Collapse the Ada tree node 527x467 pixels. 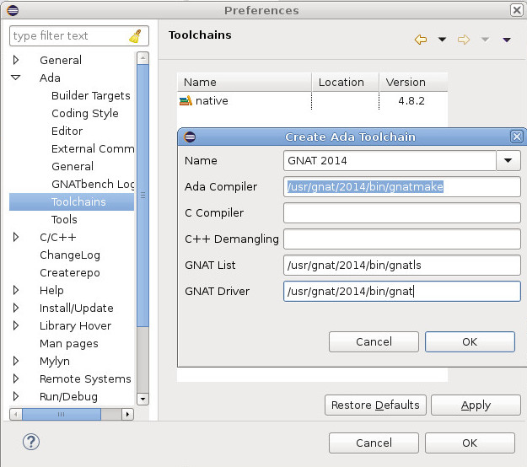tap(15, 78)
